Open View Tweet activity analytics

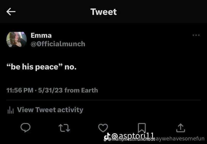point(46,110)
